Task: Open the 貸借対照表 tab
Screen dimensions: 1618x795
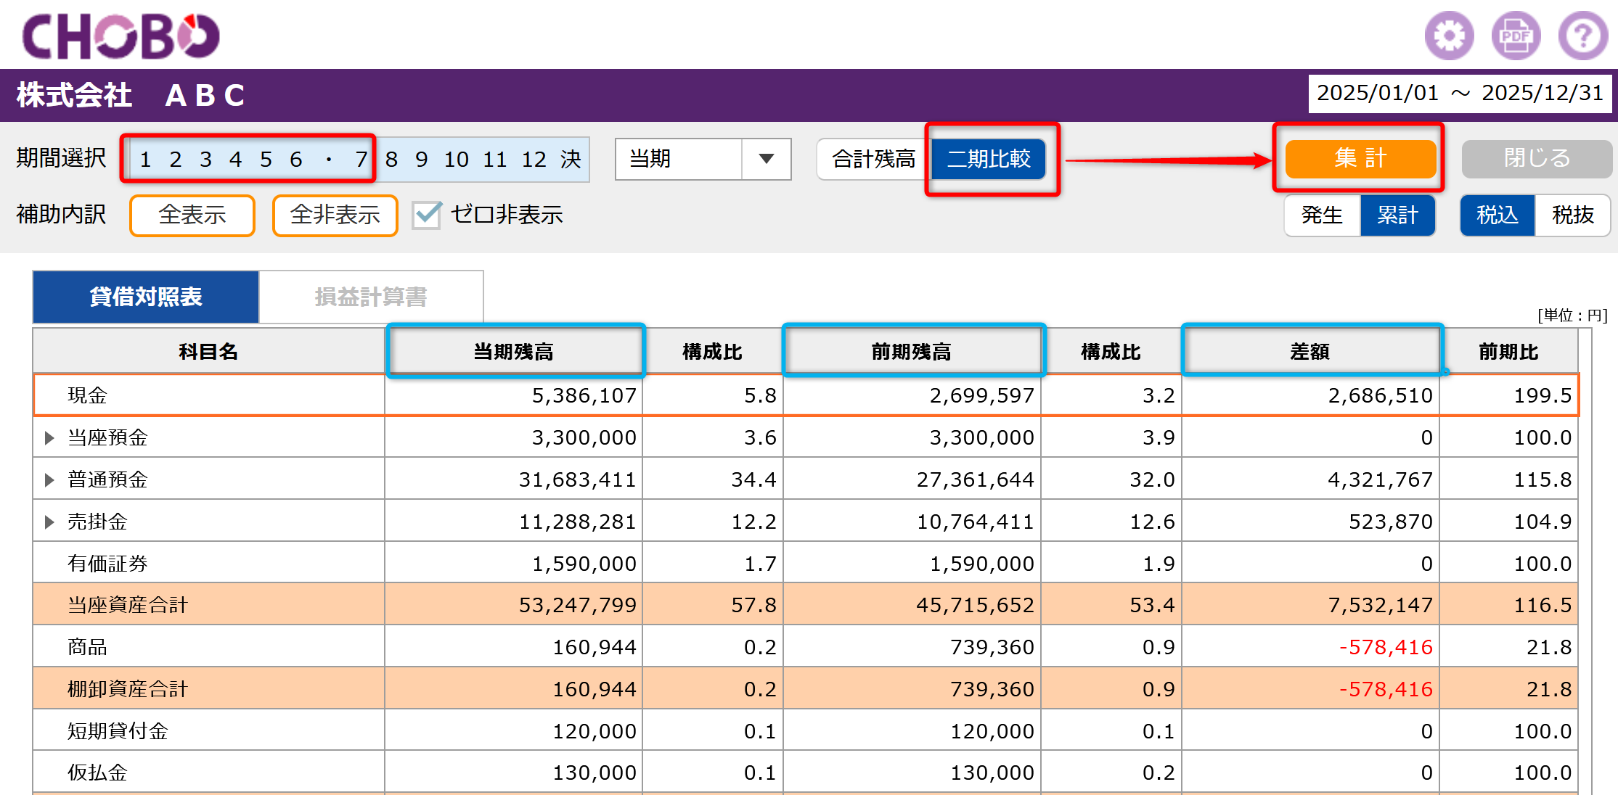Action: pyautogui.click(x=146, y=297)
